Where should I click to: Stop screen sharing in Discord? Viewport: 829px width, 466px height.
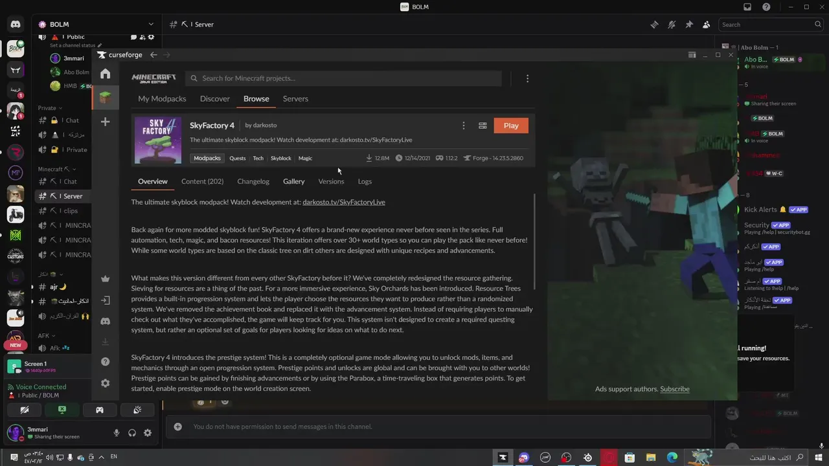62,410
